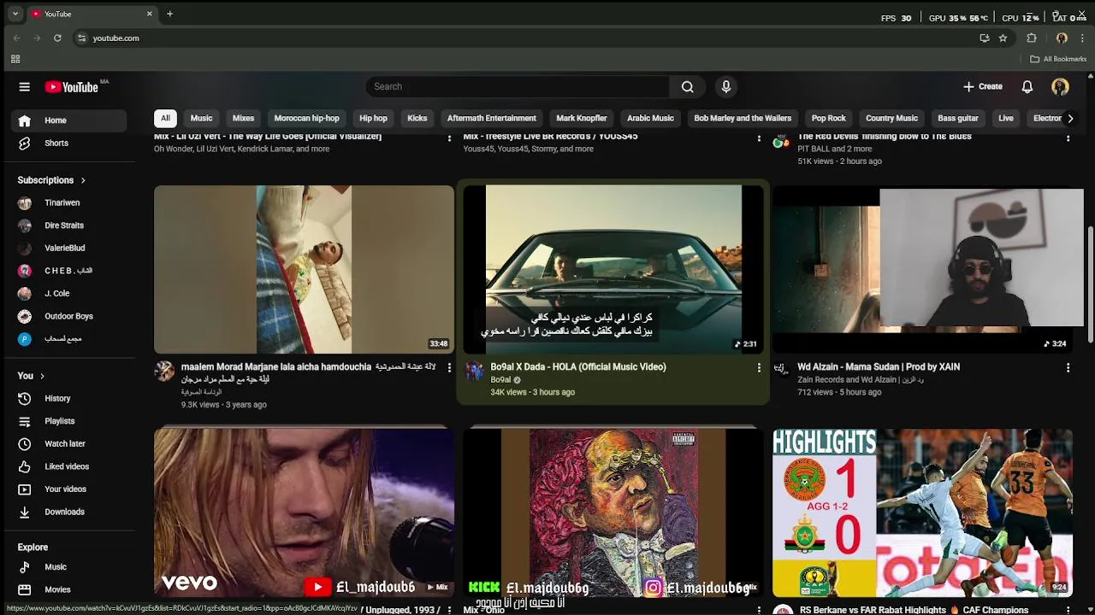Show more category chips with right arrow
Viewport: 1095px width, 615px height.
point(1069,118)
